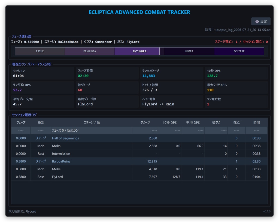Click the 02:30 time in BalboaRuins row
Viewport: 279px width, 222px height.
(256, 161)
